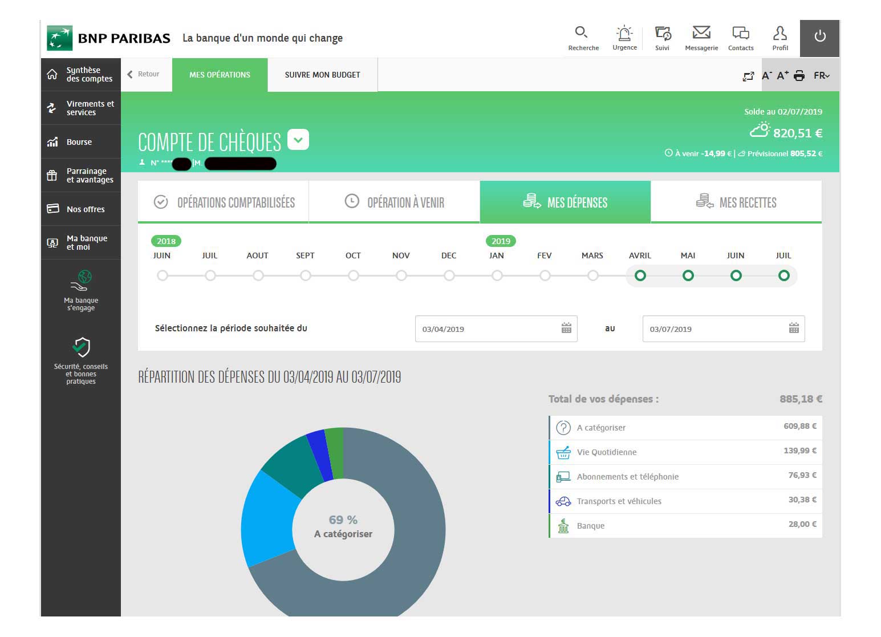Viewport: 881px width, 637px height.
Task: Decrease font size with A- icon
Action: (767, 75)
